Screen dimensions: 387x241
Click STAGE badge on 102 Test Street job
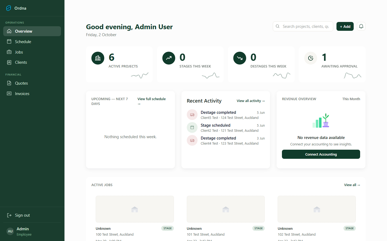pyautogui.click(x=350, y=228)
